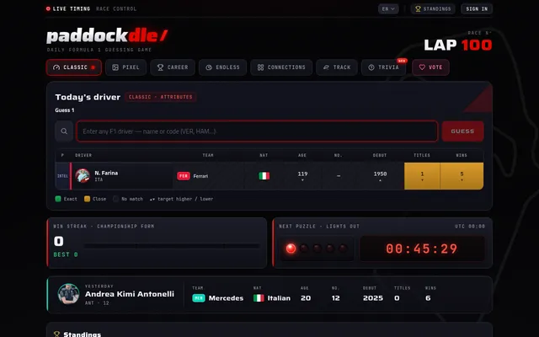Open the Career mode tab
The image size is (539, 337).
coord(173,67)
